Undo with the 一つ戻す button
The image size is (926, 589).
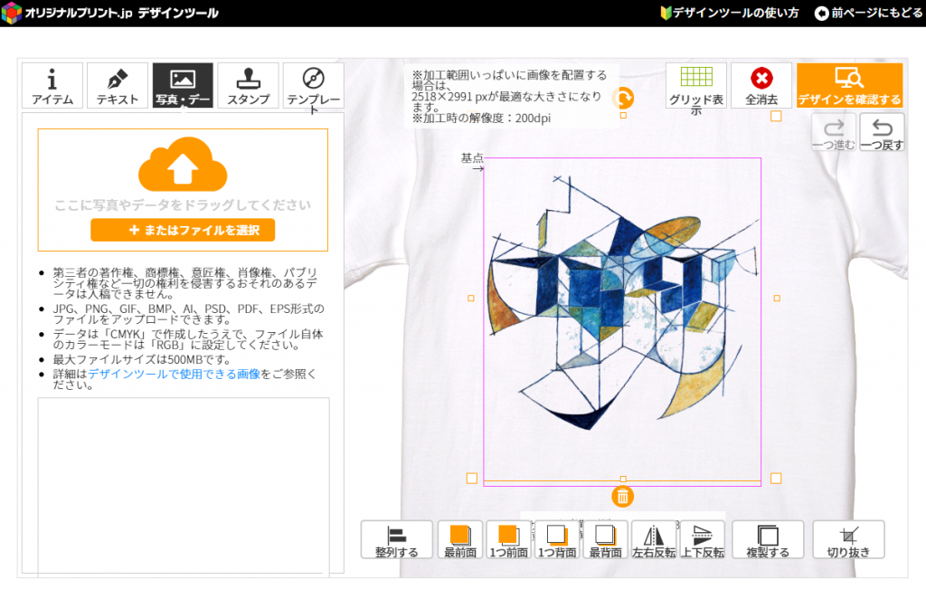click(x=882, y=133)
